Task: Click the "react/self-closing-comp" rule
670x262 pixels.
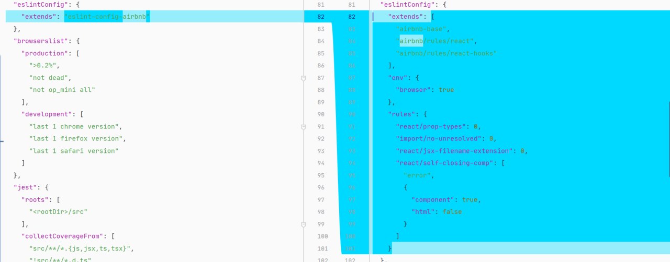Action: (x=444, y=163)
